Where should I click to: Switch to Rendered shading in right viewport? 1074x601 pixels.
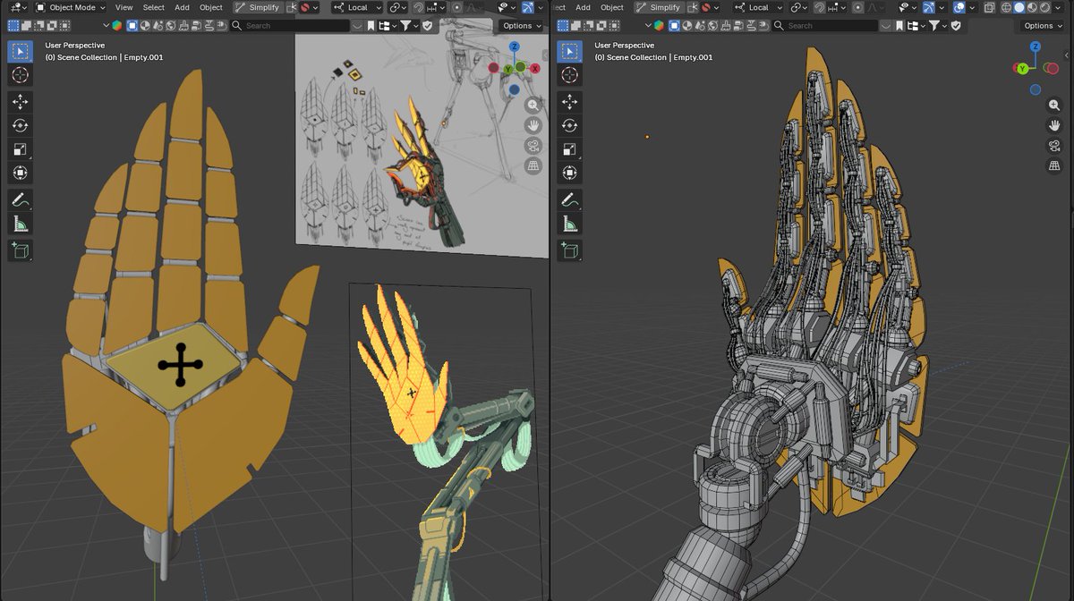[x=1044, y=7]
